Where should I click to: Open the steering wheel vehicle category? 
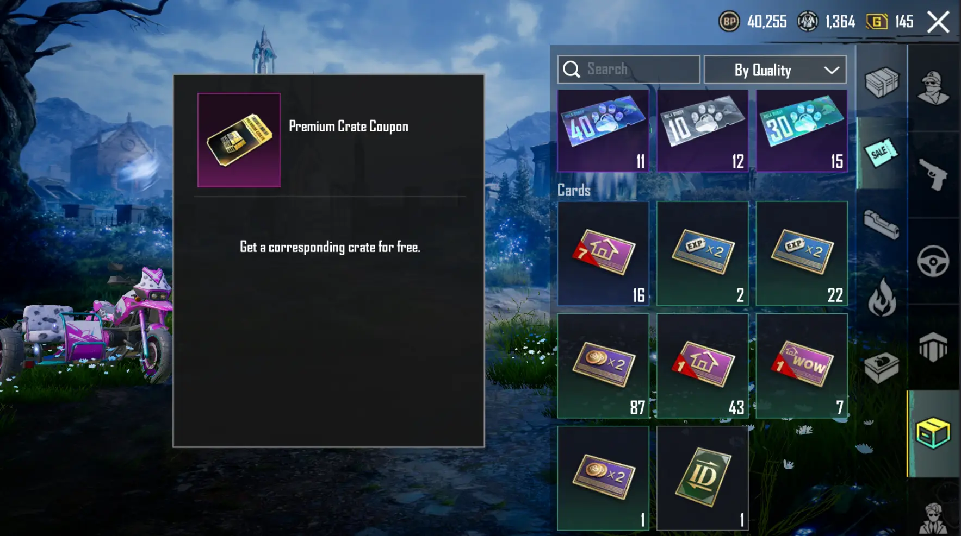(x=933, y=261)
